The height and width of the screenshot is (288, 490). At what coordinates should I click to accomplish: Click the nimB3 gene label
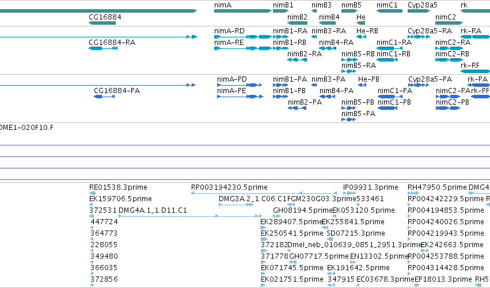(321, 5)
